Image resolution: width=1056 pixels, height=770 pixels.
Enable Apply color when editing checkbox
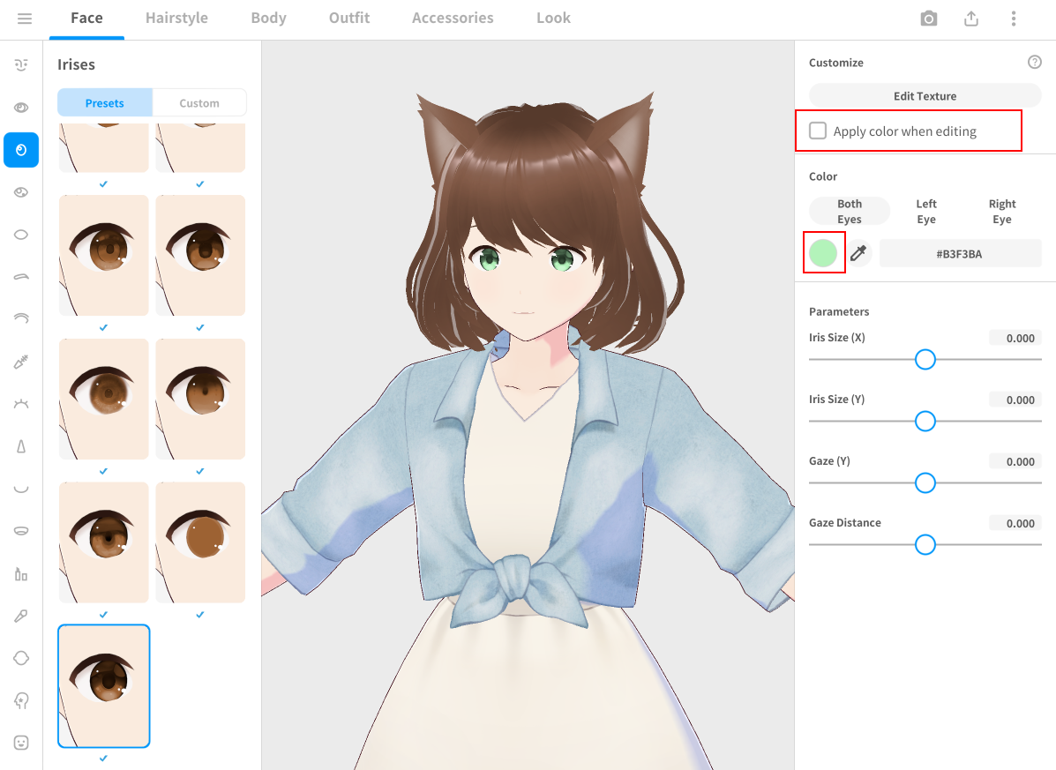818,131
